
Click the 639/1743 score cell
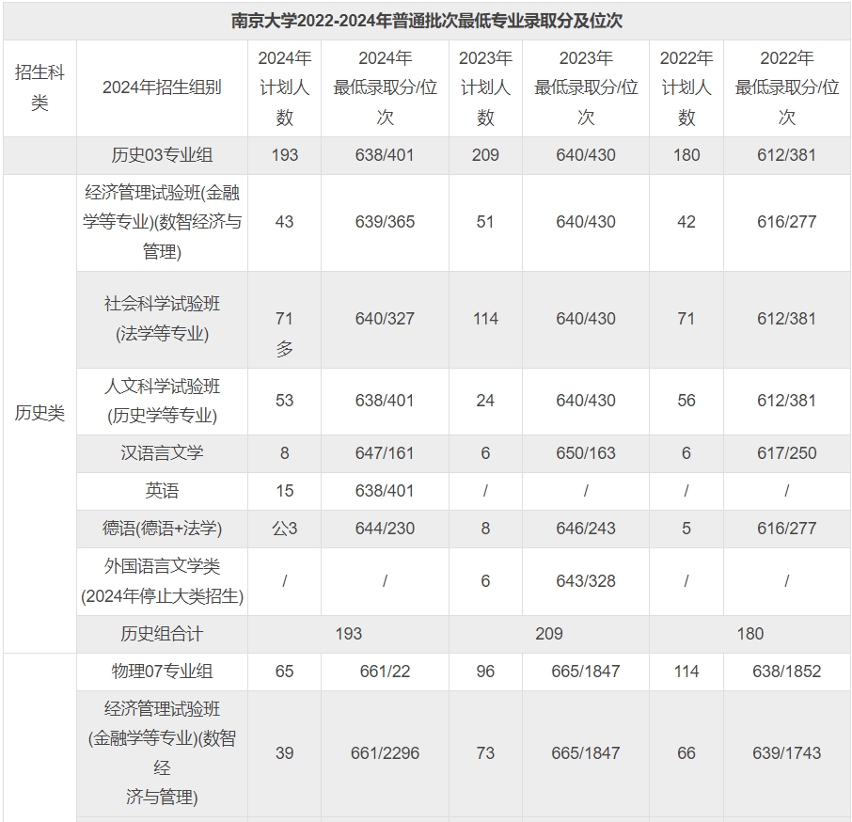(787, 753)
